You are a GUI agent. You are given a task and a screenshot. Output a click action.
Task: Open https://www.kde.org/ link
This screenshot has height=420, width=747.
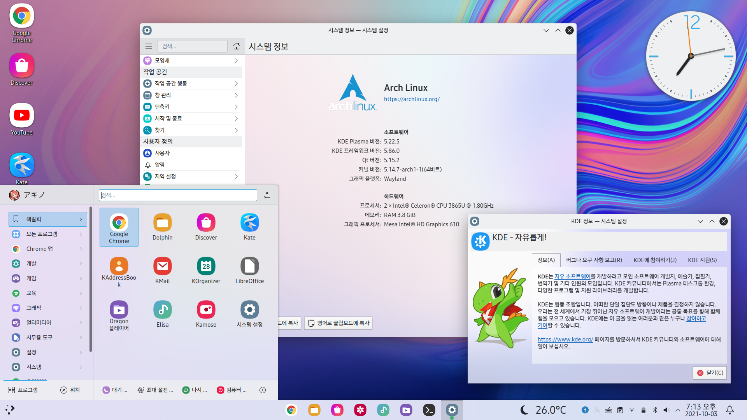tap(565, 339)
